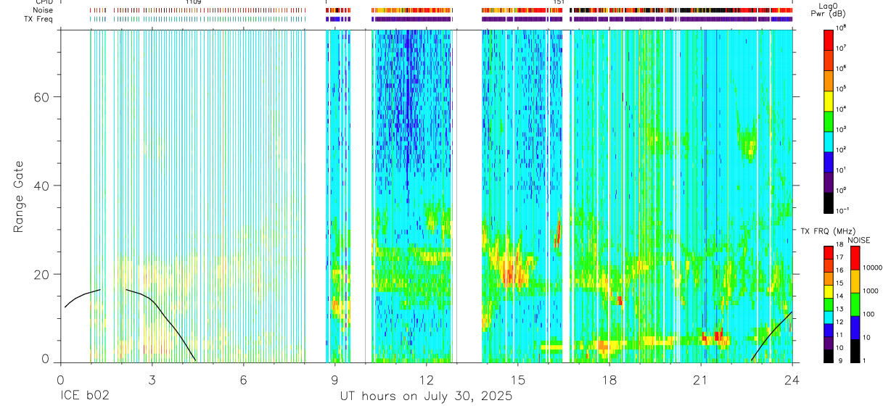Click the 9 tick label on UT hours axis
The height and width of the screenshot is (411, 891).
pyautogui.click(x=334, y=380)
